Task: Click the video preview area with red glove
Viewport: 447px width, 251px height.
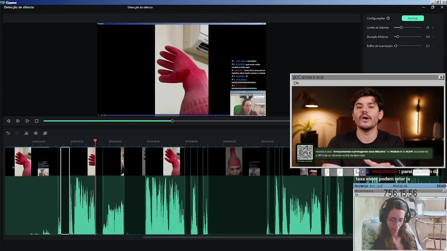Action: [x=182, y=70]
